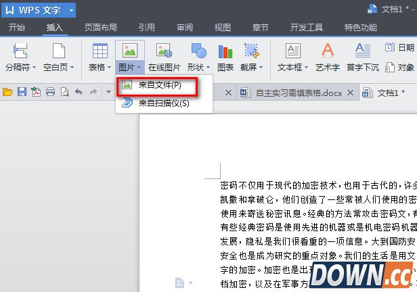
Task: Open the WPS 文字 application menu dropdown arrow
Action: click(71, 11)
